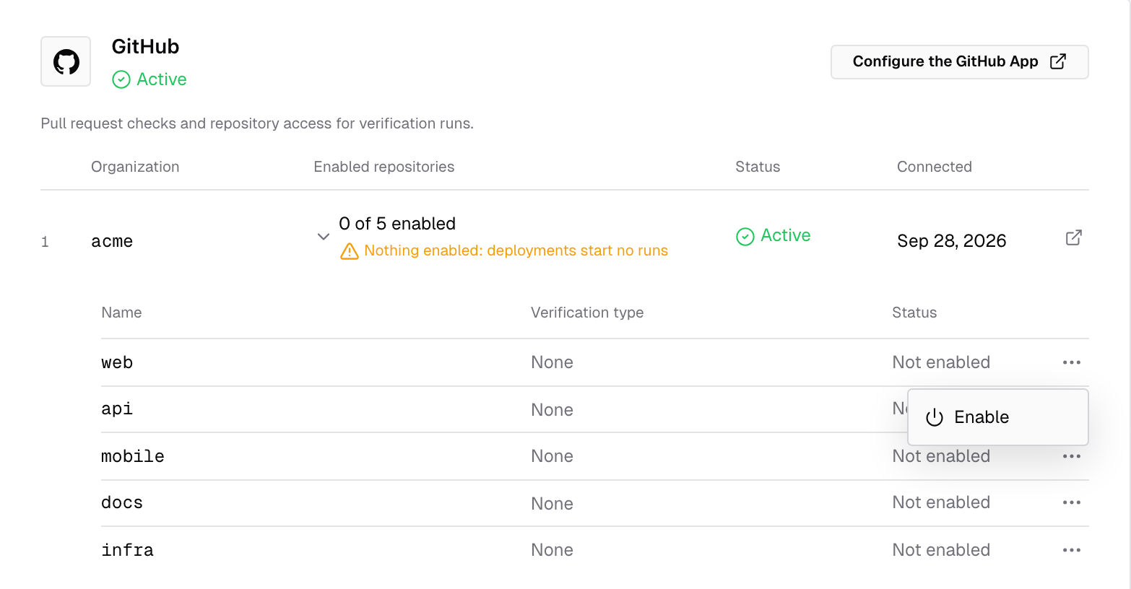Viewport: 1131px width, 589px height.
Task: Click the GitHub heading text
Action: coord(145,46)
